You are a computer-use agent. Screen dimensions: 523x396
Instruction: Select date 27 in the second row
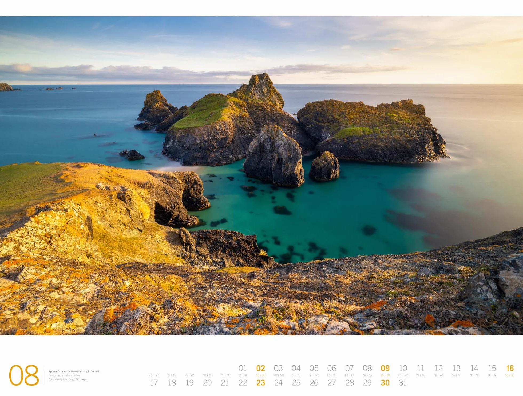click(x=332, y=383)
